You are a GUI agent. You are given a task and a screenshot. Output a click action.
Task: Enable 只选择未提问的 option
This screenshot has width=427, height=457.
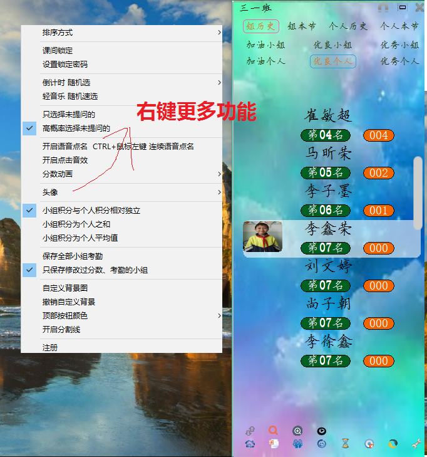pyautogui.click(x=122, y=115)
